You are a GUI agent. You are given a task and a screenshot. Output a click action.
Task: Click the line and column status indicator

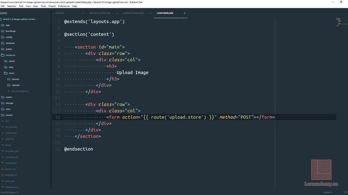[10, 193]
